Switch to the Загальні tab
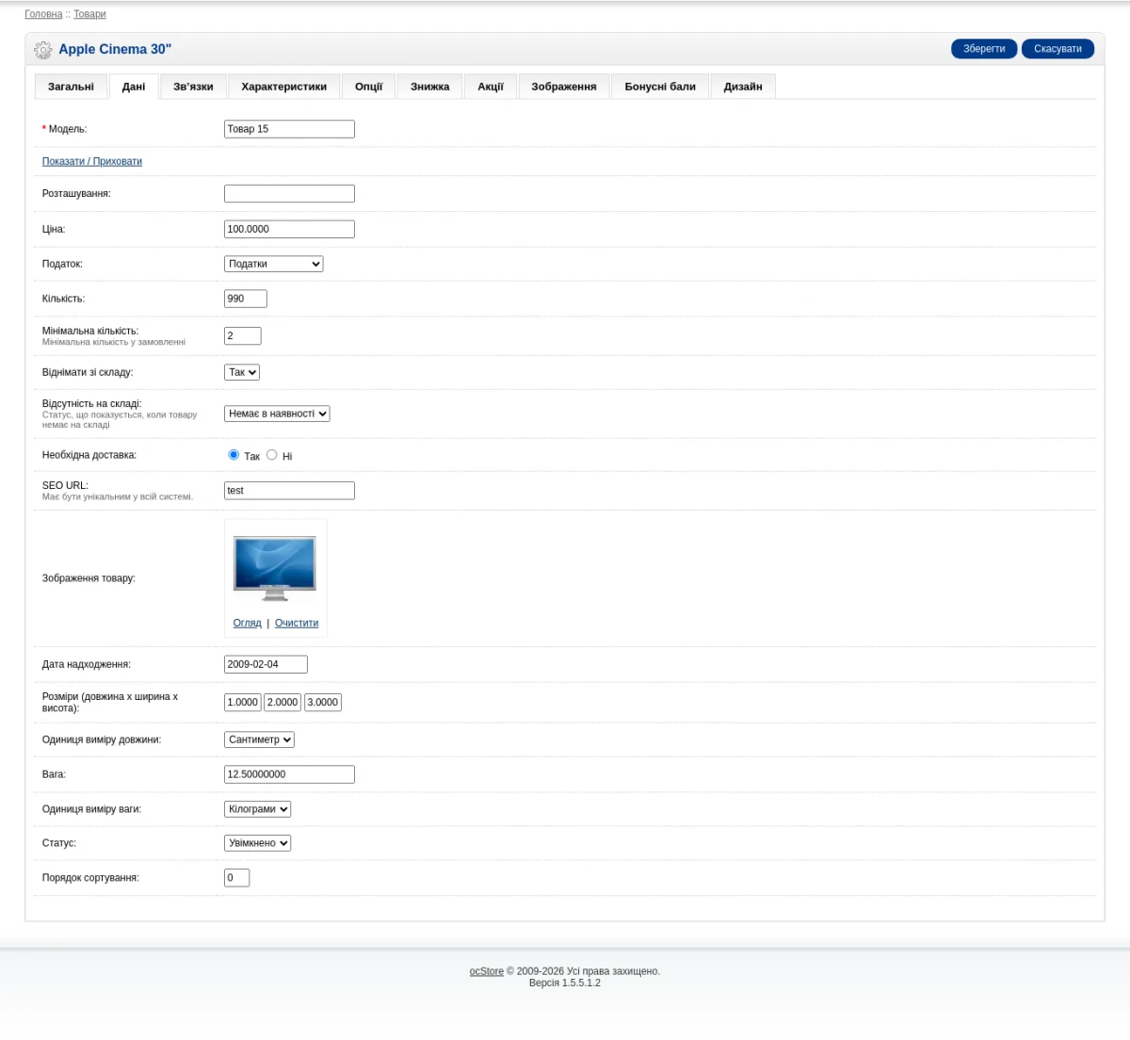Viewport: 1130px width, 1040px height. tap(71, 87)
